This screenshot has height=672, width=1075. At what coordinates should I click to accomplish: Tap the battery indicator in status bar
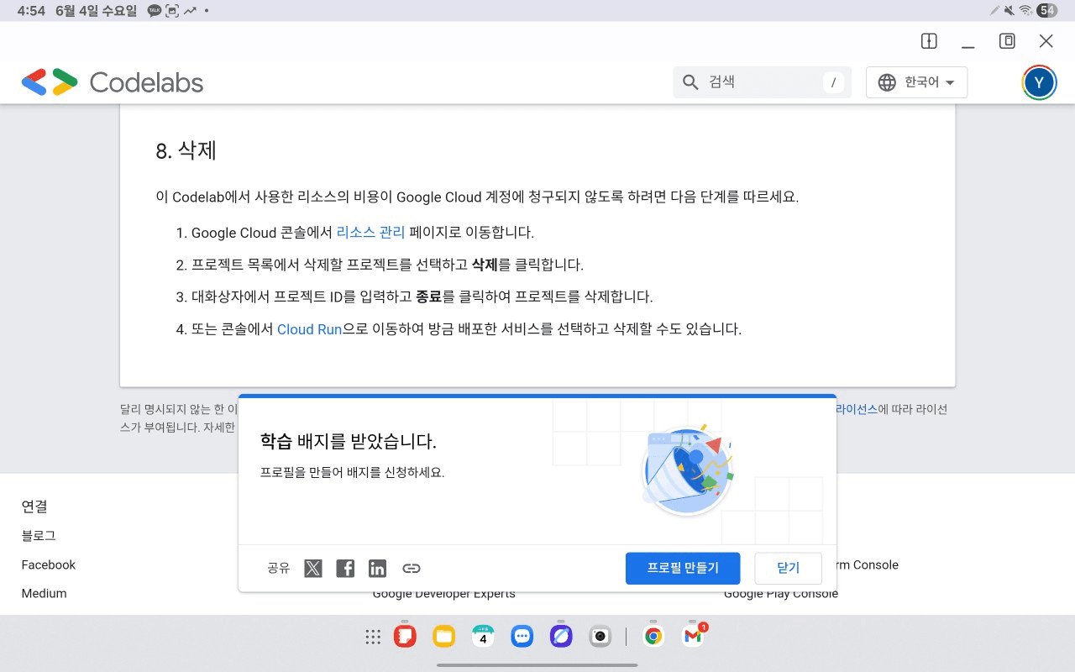pyautogui.click(x=1046, y=11)
